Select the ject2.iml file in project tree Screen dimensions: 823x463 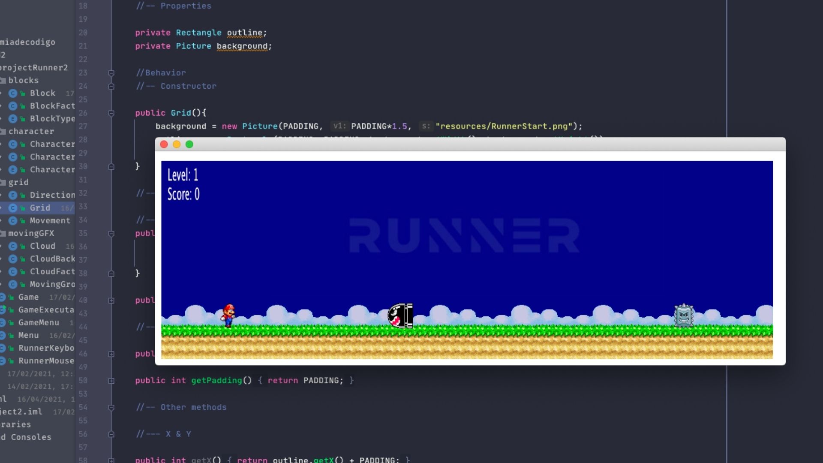point(21,412)
